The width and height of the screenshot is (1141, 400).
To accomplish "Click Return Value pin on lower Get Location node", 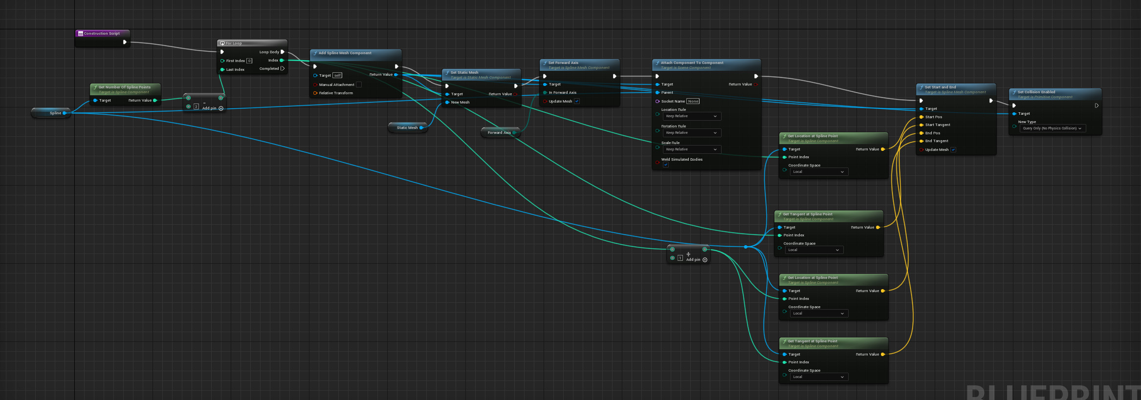I will pos(883,291).
